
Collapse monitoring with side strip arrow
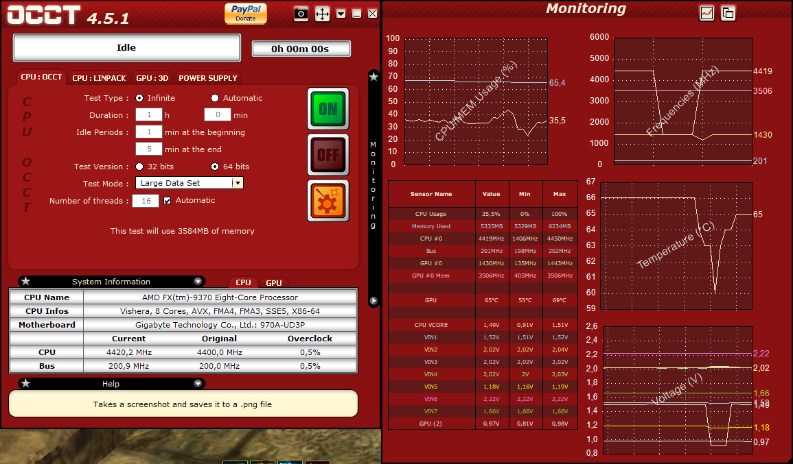pyautogui.click(x=373, y=301)
